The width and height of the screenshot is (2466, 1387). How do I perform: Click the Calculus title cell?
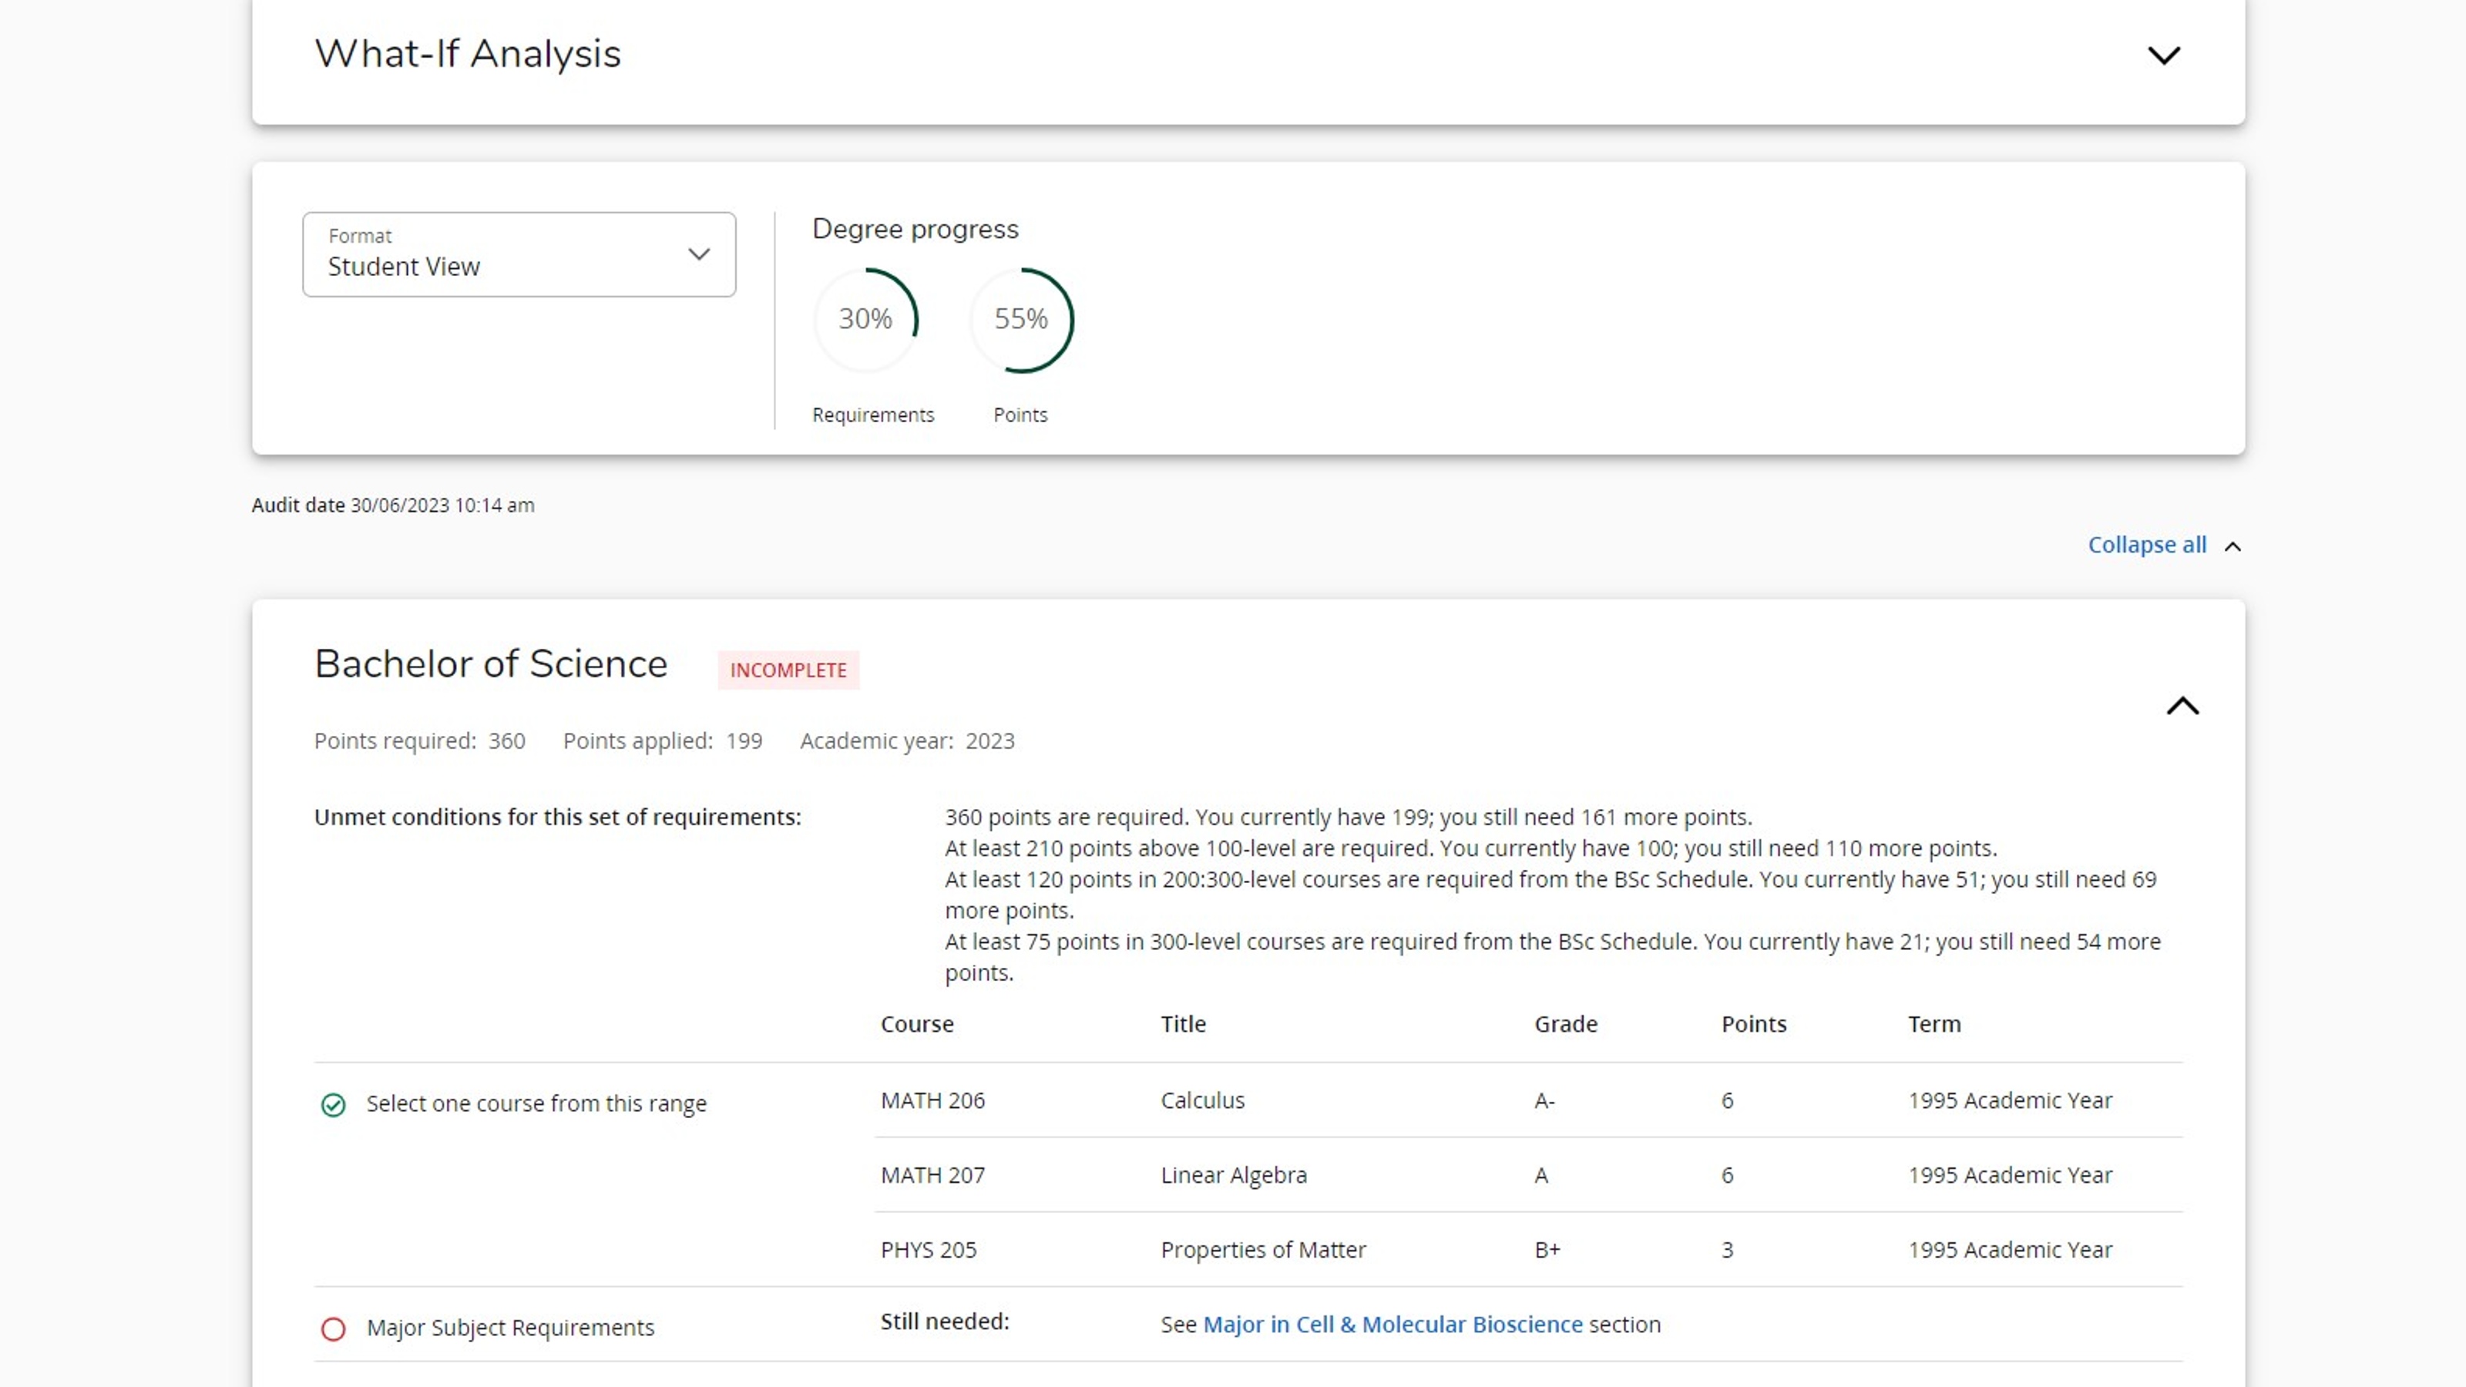pyautogui.click(x=1202, y=1100)
